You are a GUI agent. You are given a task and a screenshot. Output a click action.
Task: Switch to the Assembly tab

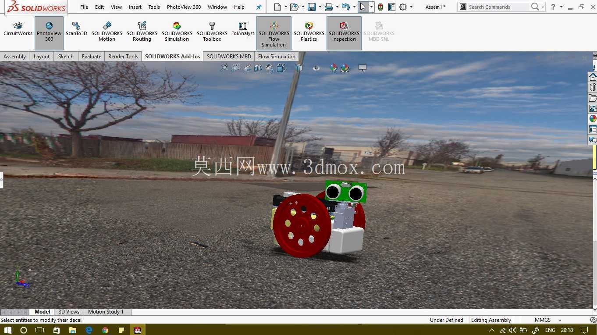click(15, 57)
